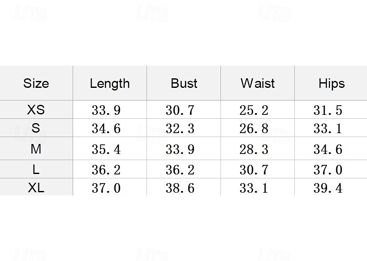This screenshot has width=367, height=261.
Task: Click XL bust value 38.6
Action: click(180, 188)
